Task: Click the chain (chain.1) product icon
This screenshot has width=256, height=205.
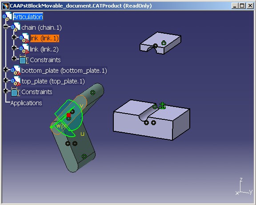Action: (16, 27)
